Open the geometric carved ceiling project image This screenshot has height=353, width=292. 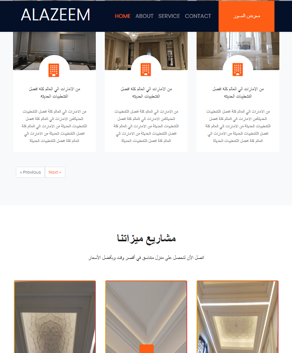pos(55,317)
